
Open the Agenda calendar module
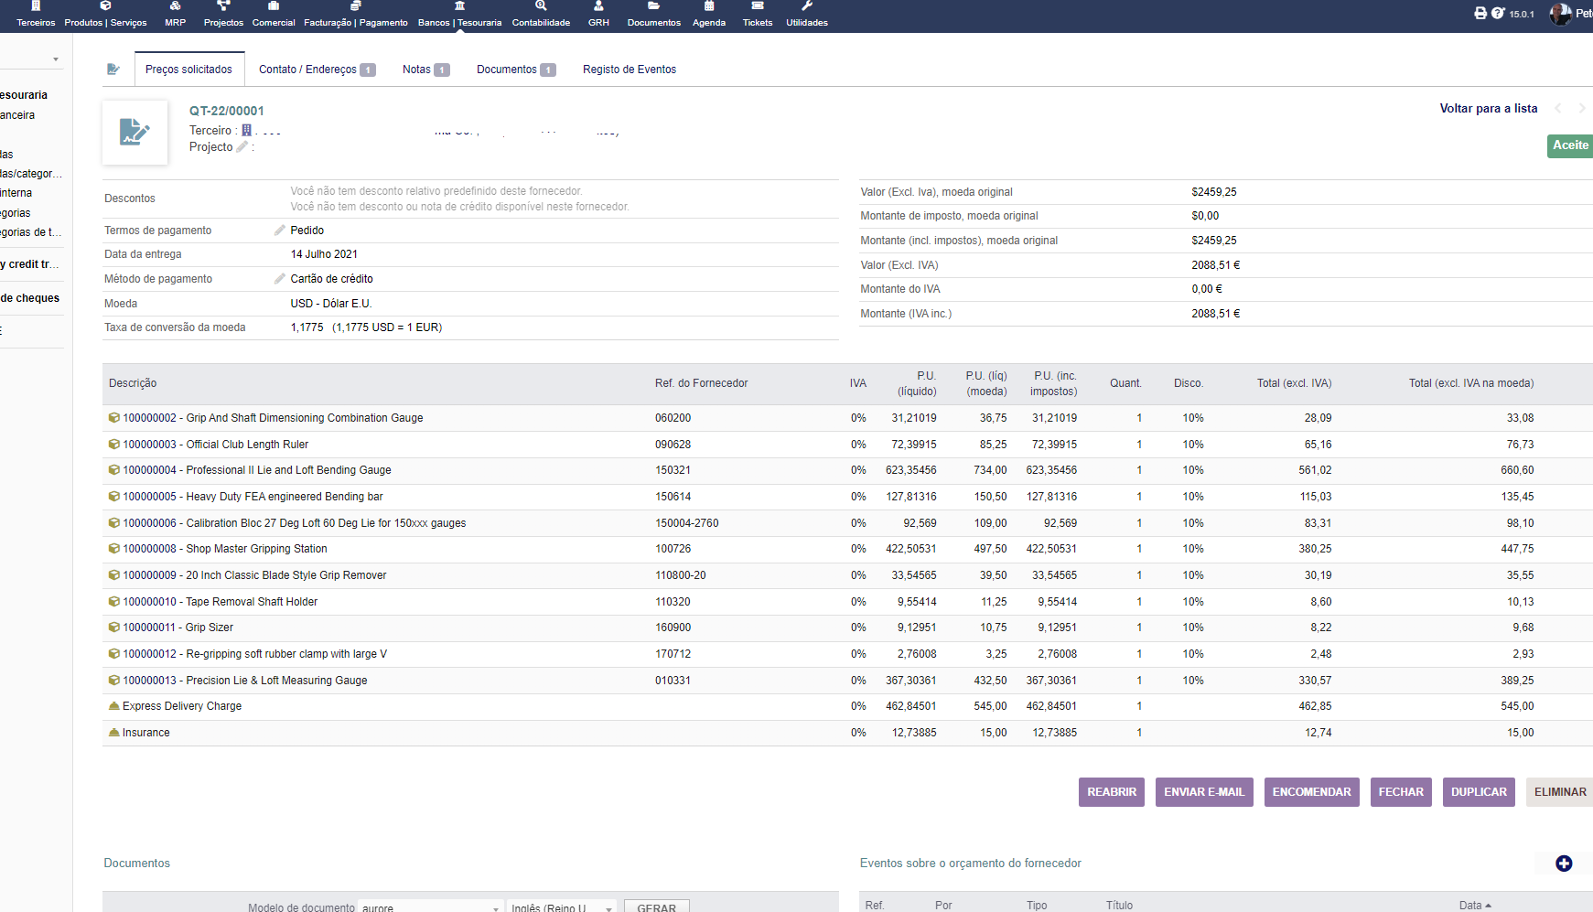708,14
